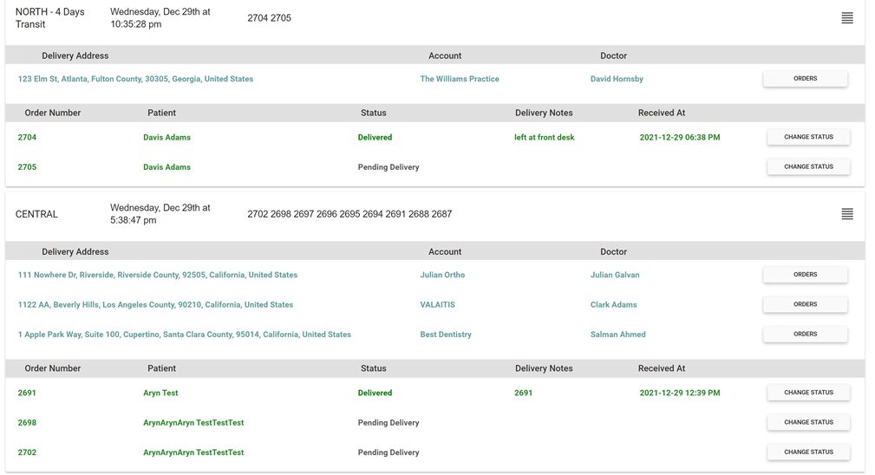Select patient Aryn Test on order 2691

click(160, 393)
